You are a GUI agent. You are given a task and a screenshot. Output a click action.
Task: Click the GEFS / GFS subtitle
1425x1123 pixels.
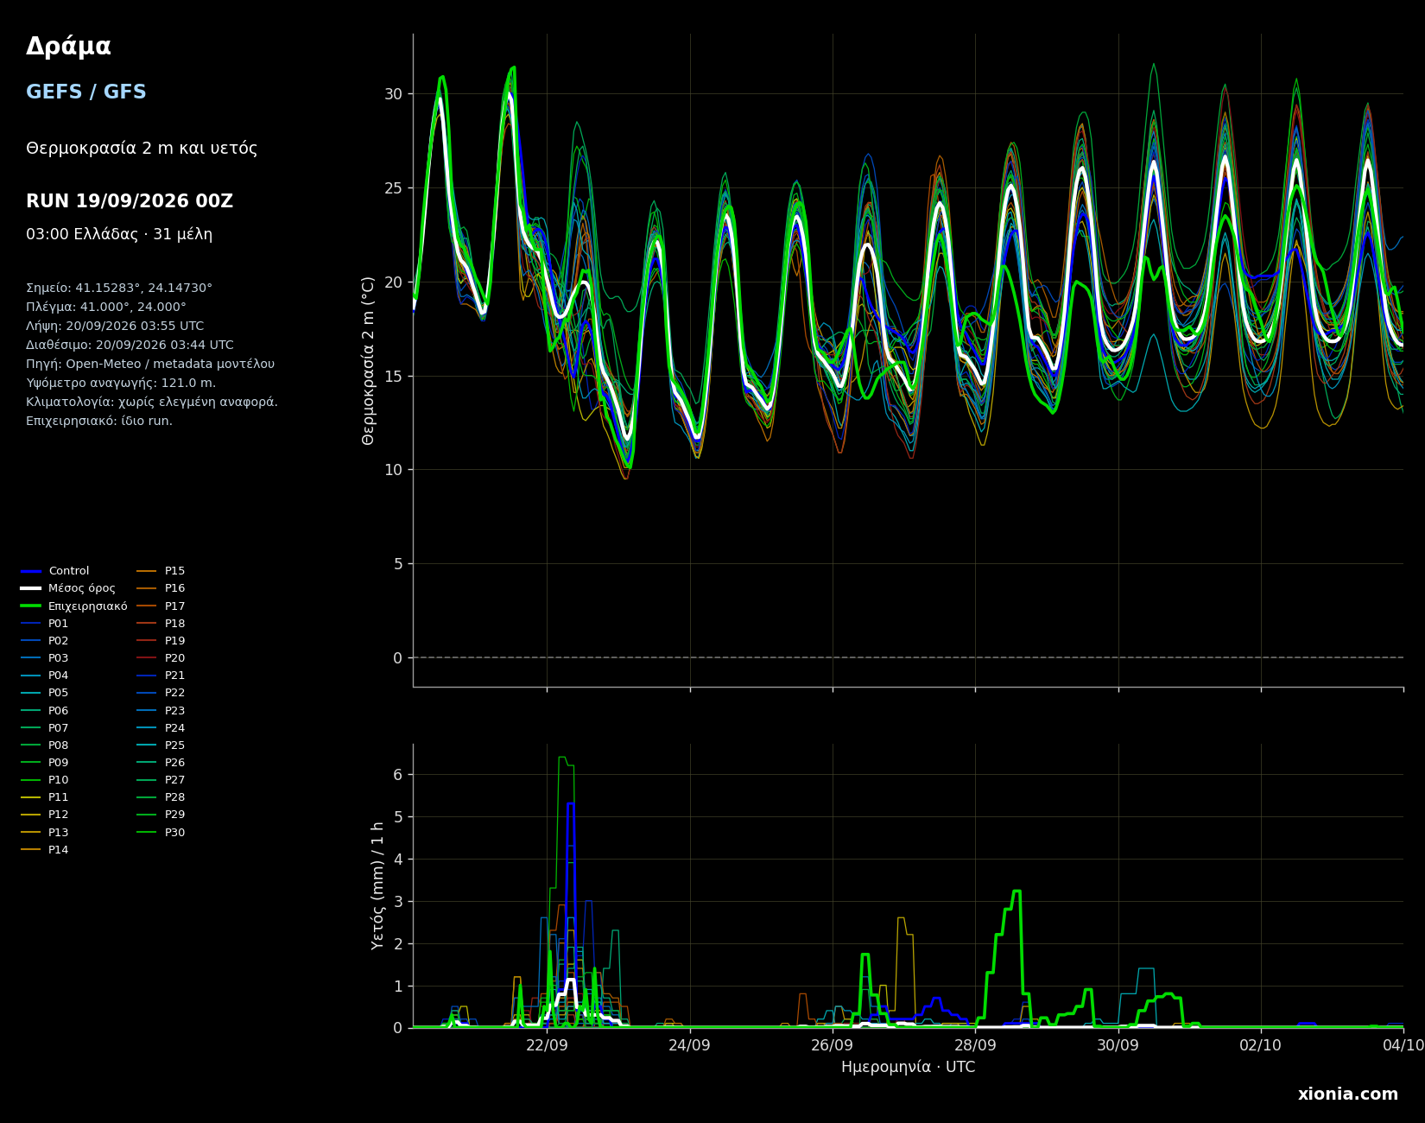pos(86,92)
